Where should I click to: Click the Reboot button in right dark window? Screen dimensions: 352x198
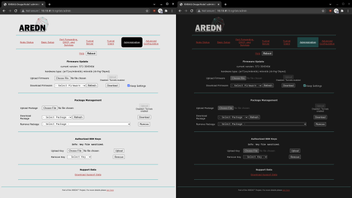tap(267, 53)
